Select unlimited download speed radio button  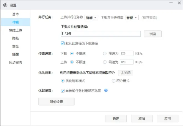coord(72,54)
